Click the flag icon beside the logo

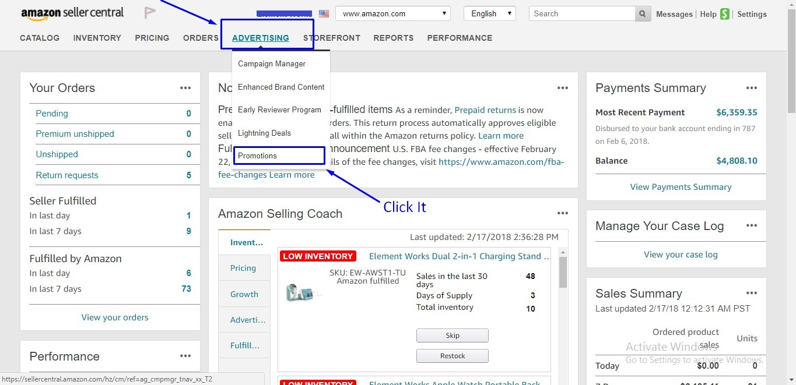coord(150,13)
